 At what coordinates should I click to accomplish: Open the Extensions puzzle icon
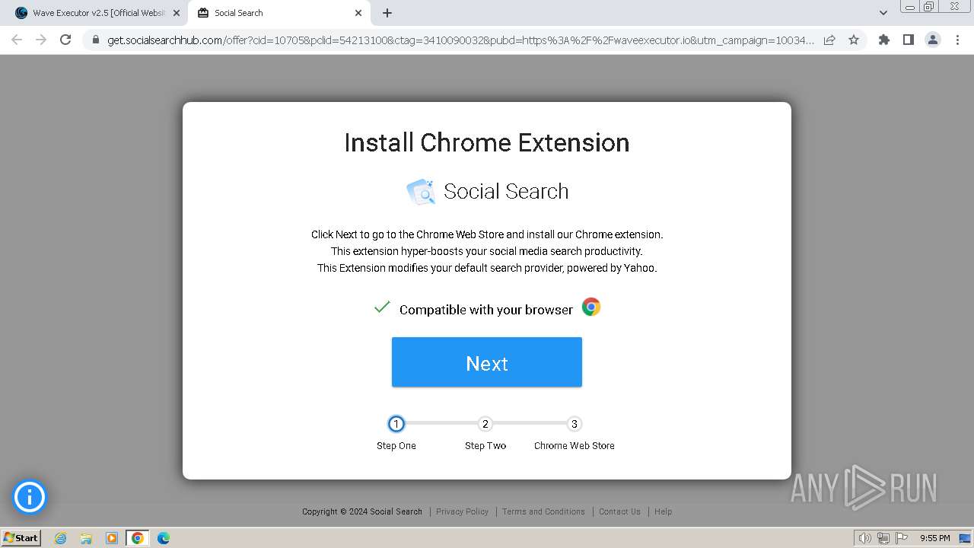click(883, 40)
